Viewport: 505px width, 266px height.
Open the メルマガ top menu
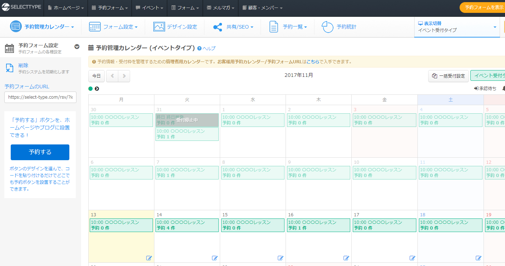(x=221, y=8)
